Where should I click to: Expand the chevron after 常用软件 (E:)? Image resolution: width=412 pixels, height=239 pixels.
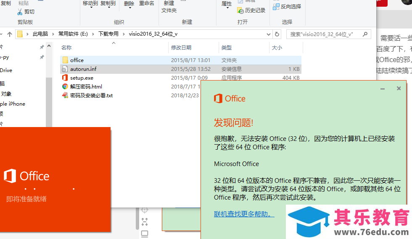(93, 34)
